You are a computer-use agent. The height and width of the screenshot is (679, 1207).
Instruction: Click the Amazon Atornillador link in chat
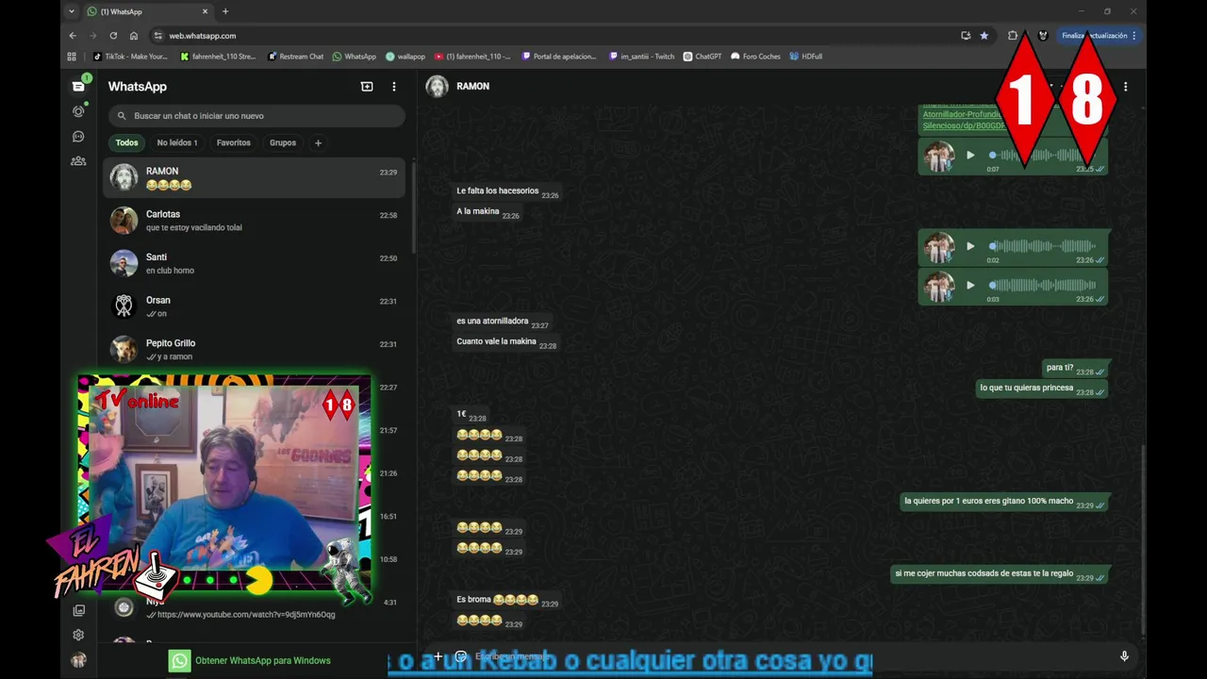[962, 120]
